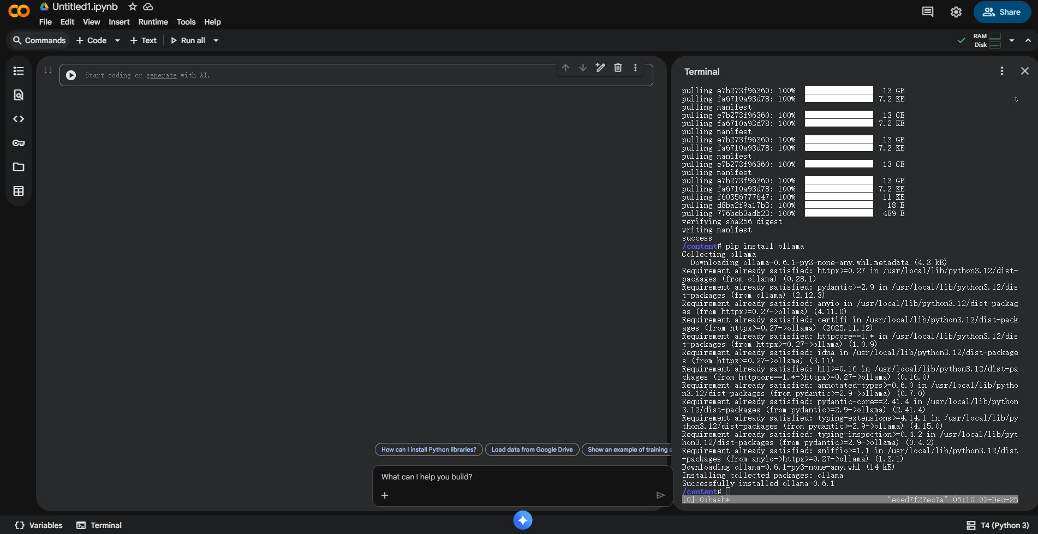Image resolution: width=1038 pixels, height=534 pixels.
Task: Click 'Successfully installed ollama-0.6.1' terminal line
Action: 758,483
